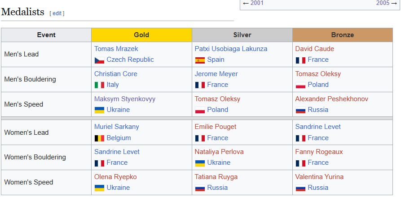
Task: Click Sandrine Levet in Women's Bouldering gold
Action: tap(117, 152)
